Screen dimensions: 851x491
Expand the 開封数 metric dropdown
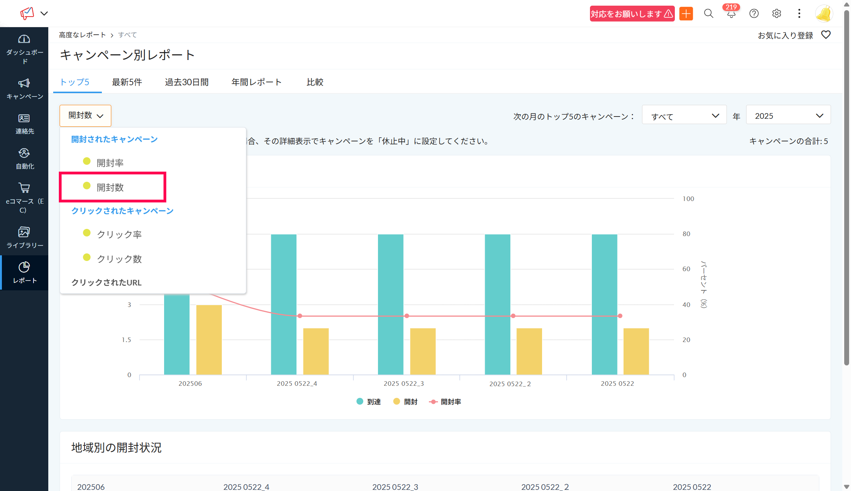(x=85, y=116)
